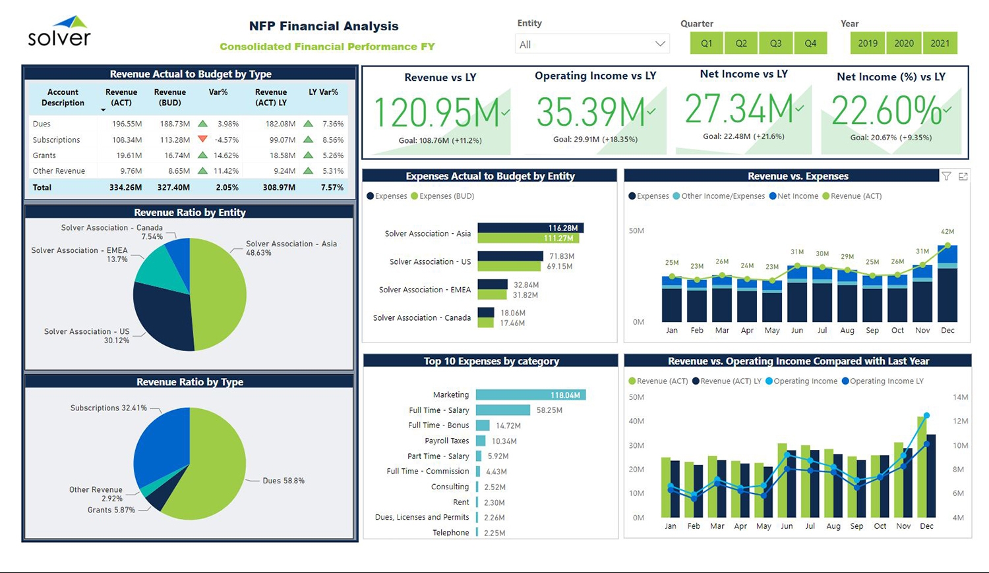Click the Revenue (BUD) column header
The width and height of the screenshot is (989, 573).
[x=170, y=97]
